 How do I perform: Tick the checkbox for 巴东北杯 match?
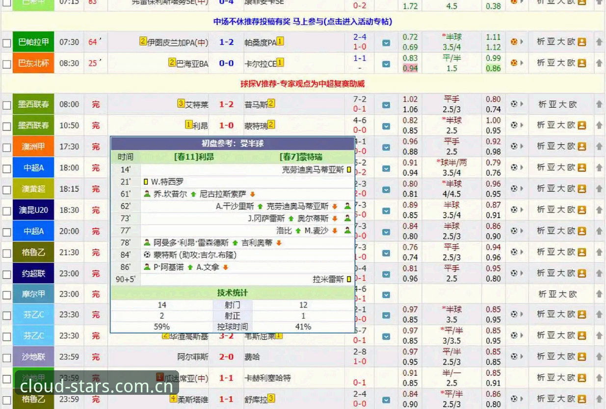6,64
